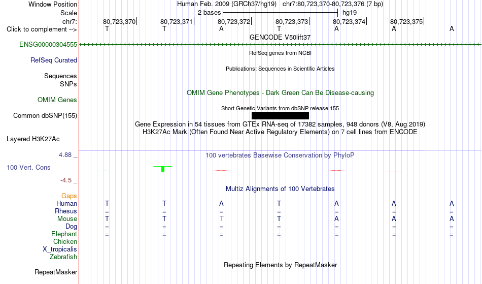Click the Gaps alignment label
This screenshot has height=284, width=482.
(x=69, y=196)
